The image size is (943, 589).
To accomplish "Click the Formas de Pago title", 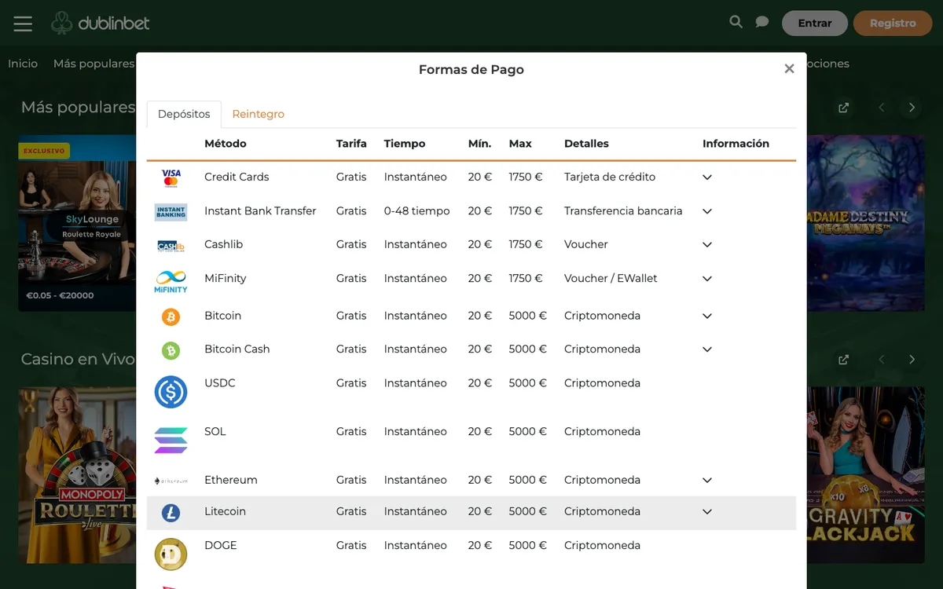I will [x=472, y=70].
